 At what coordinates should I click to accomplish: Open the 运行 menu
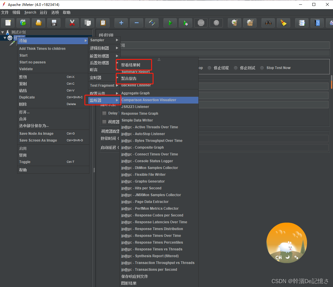tap(43, 12)
